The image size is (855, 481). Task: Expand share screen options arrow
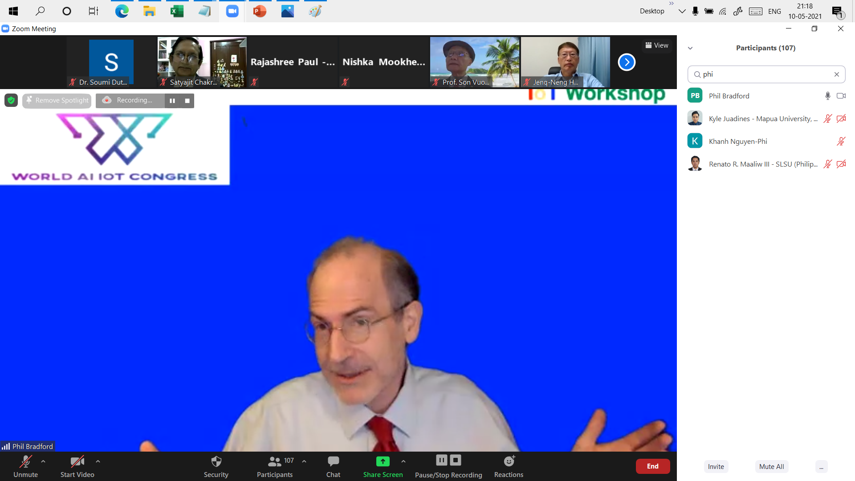(x=403, y=461)
